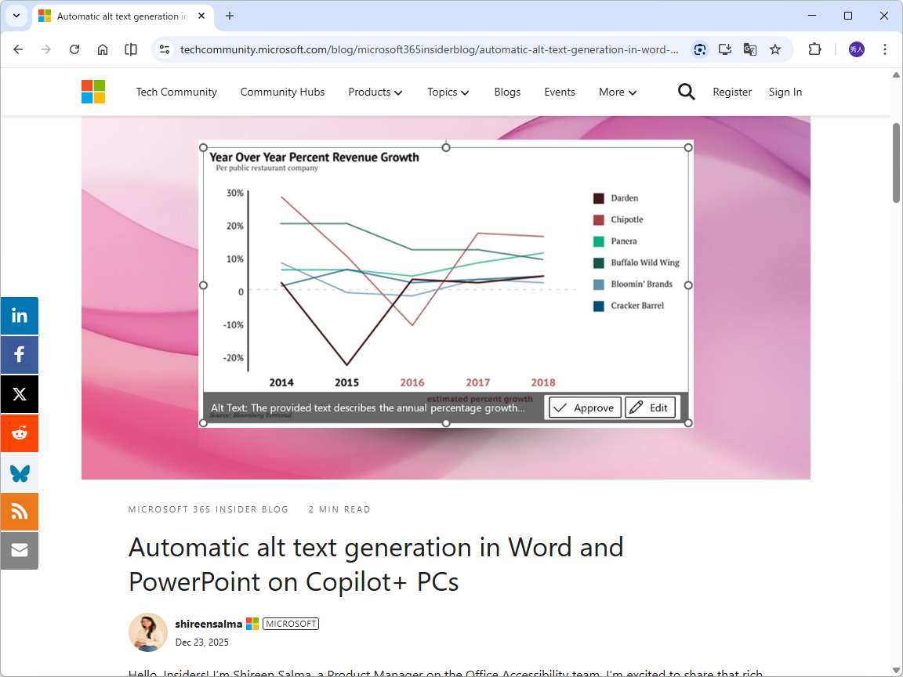903x677 pixels.
Task: Open Google Lens search icon
Action: click(x=700, y=49)
